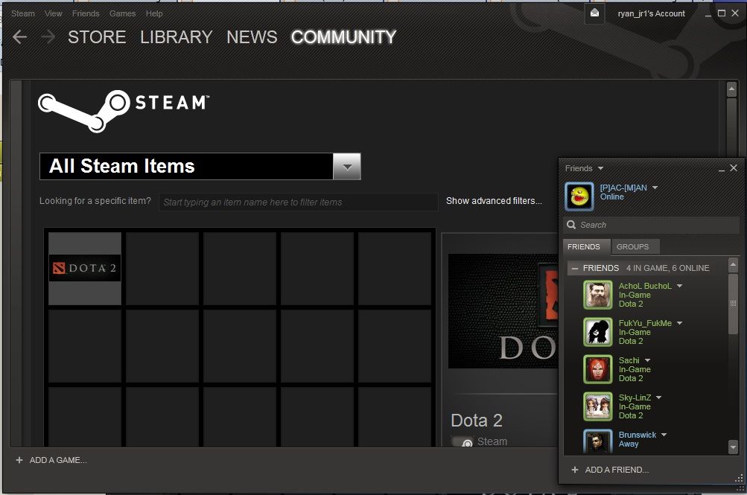
Task: Open Brunswick's friend options arrow
Action: point(664,435)
